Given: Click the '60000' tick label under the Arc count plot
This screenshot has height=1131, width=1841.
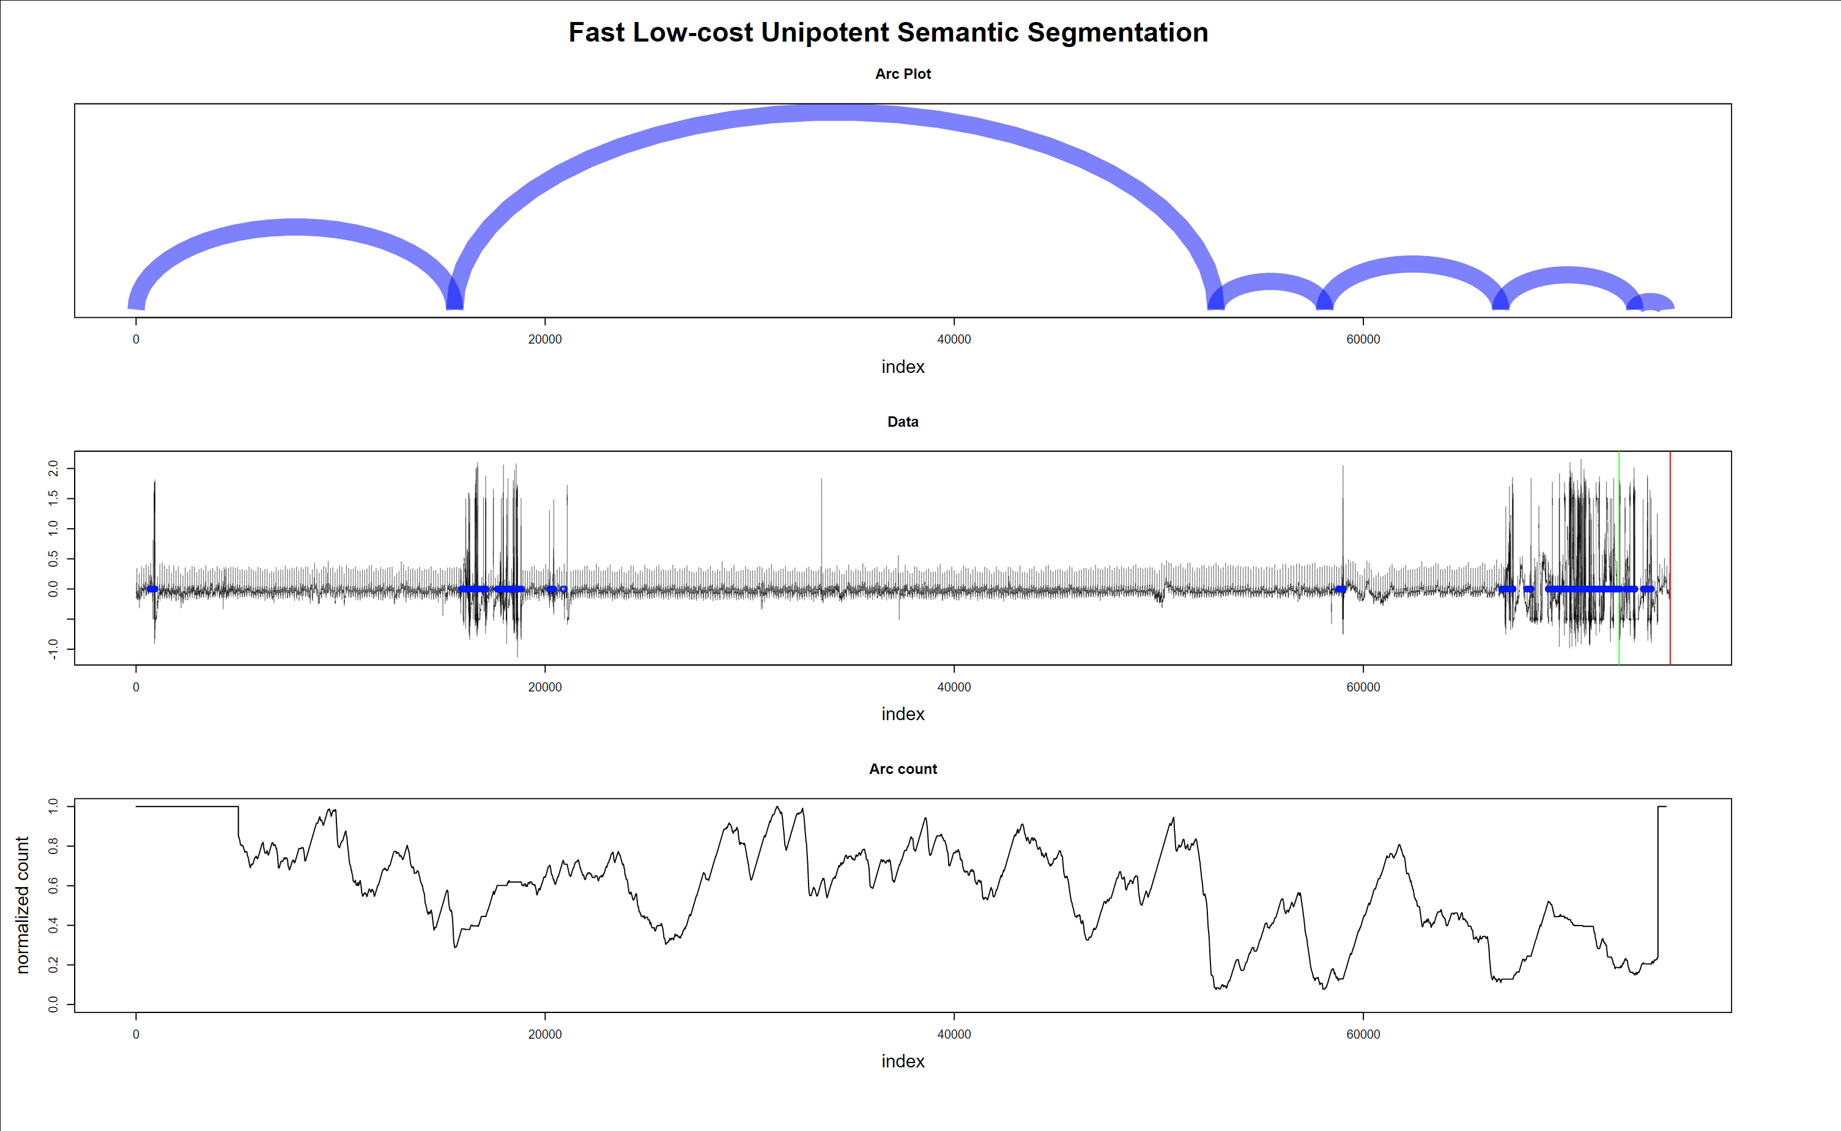Looking at the screenshot, I should (x=1363, y=1034).
